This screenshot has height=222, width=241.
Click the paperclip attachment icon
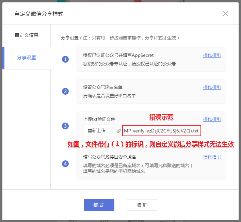click(x=119, y=131)
